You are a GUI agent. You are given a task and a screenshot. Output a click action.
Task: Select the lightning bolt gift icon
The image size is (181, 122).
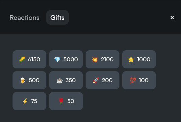pyautogui.click(x=25, y=101)
